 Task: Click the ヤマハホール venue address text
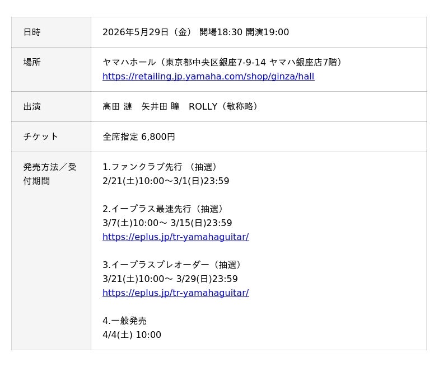point(224,62)
